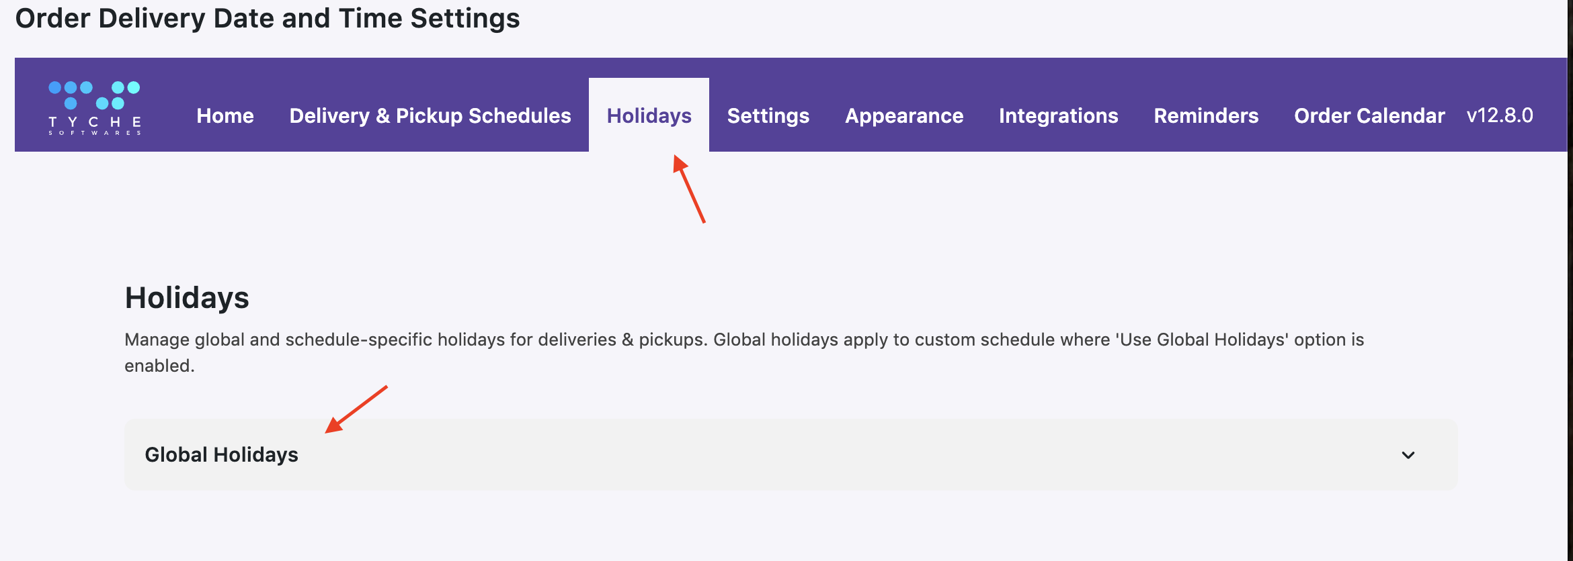Screen dimensions: 1573x561
Task: Click the v12.8.0 version label
Action: point(1500,115)
